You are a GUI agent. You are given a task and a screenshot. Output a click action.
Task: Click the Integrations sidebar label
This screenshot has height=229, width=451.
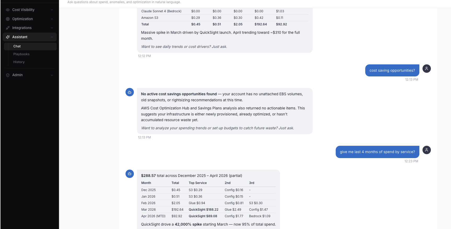[x=22, y=28]
